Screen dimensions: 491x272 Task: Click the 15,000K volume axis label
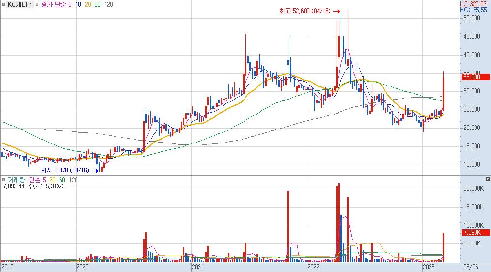click(473, 207)
